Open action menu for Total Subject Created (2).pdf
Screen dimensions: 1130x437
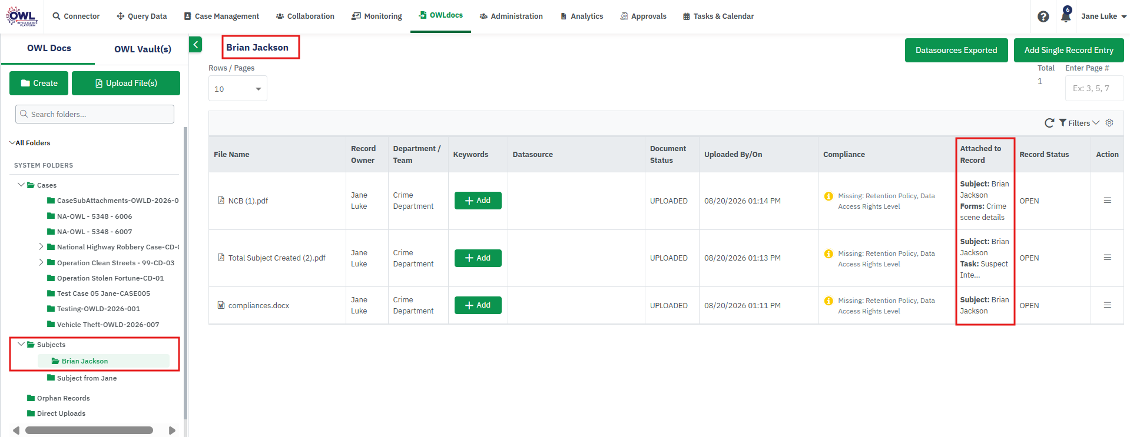pyautogui.click(x=1107, y=258)
